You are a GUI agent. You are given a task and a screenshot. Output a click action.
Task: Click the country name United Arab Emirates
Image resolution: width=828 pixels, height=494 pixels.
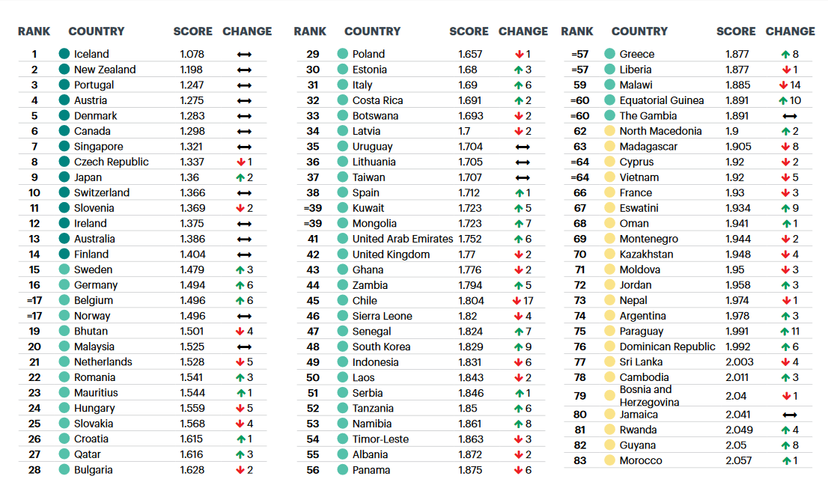coord(403,239)
